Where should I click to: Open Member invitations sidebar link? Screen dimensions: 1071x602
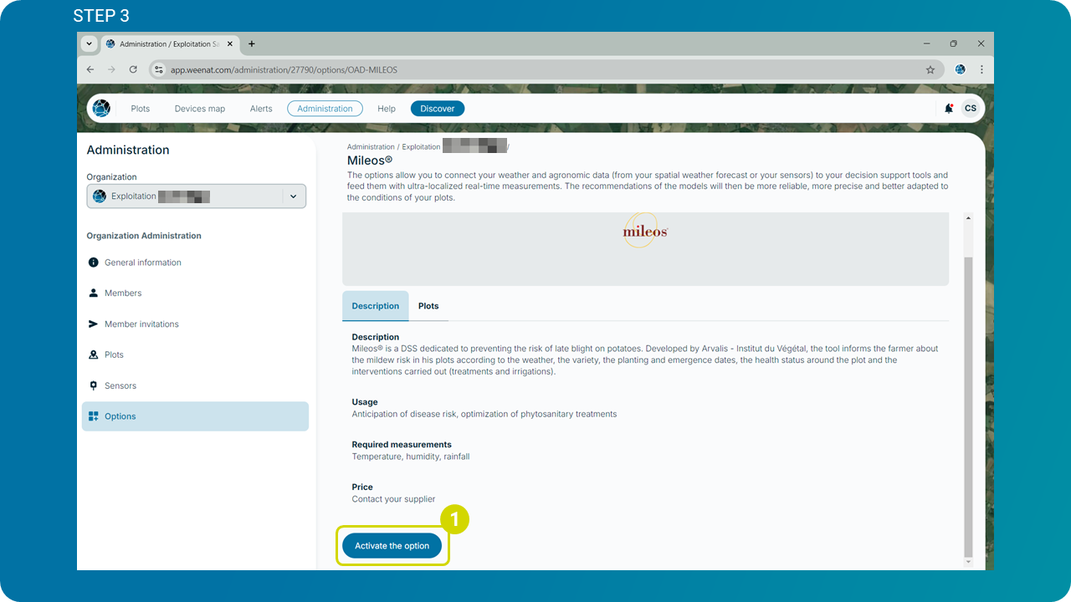(141, 324)
